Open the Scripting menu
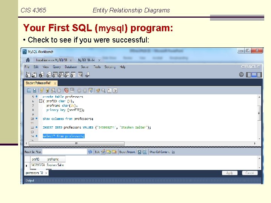Viewport: 271px width, 203px height. pos(110,67)
